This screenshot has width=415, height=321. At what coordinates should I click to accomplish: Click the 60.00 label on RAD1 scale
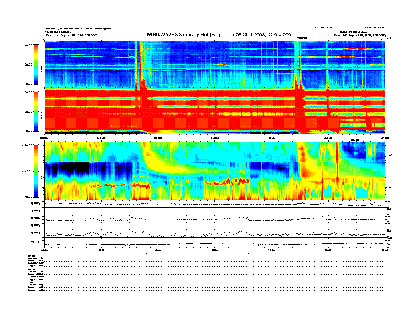pyautogui.click(x=28, y=92)
